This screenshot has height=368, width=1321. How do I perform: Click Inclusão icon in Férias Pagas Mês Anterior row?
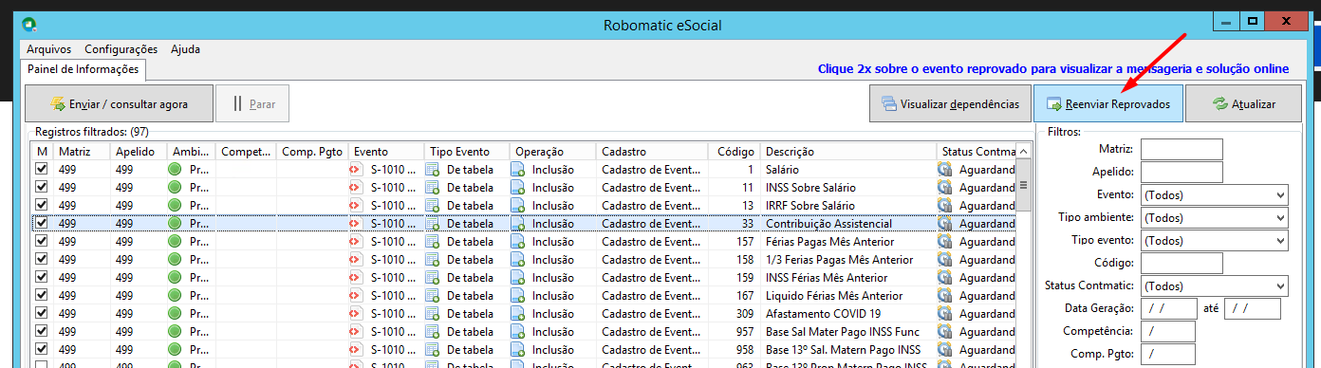[x=518, y=241]
